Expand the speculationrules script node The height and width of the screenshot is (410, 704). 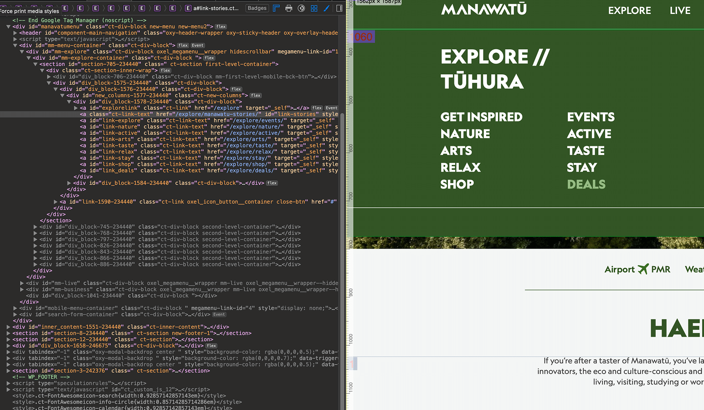[x=9, y=384]
